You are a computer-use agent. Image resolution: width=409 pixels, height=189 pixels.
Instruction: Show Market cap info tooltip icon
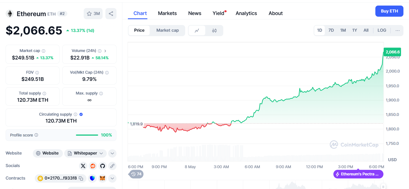(43, 51)
